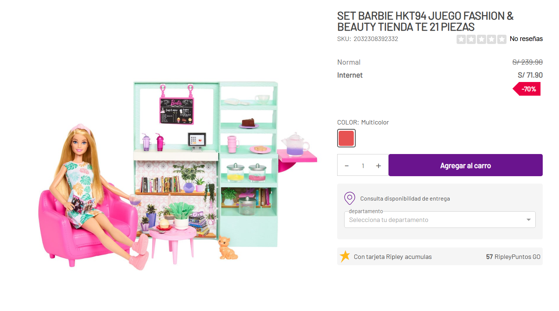
Task: Click the first review rating star
Action: click(x=461, y=39)
